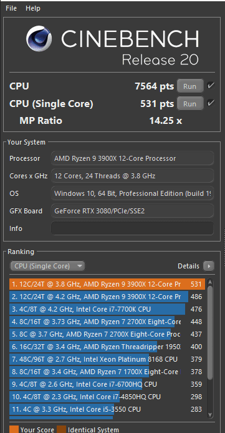Click the brown Identical System legend swatch
225x433 pixels.
coord(61,429)
